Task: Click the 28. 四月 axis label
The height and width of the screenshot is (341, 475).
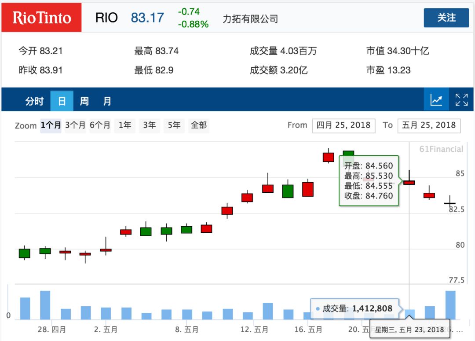Action: click(51, 330)
